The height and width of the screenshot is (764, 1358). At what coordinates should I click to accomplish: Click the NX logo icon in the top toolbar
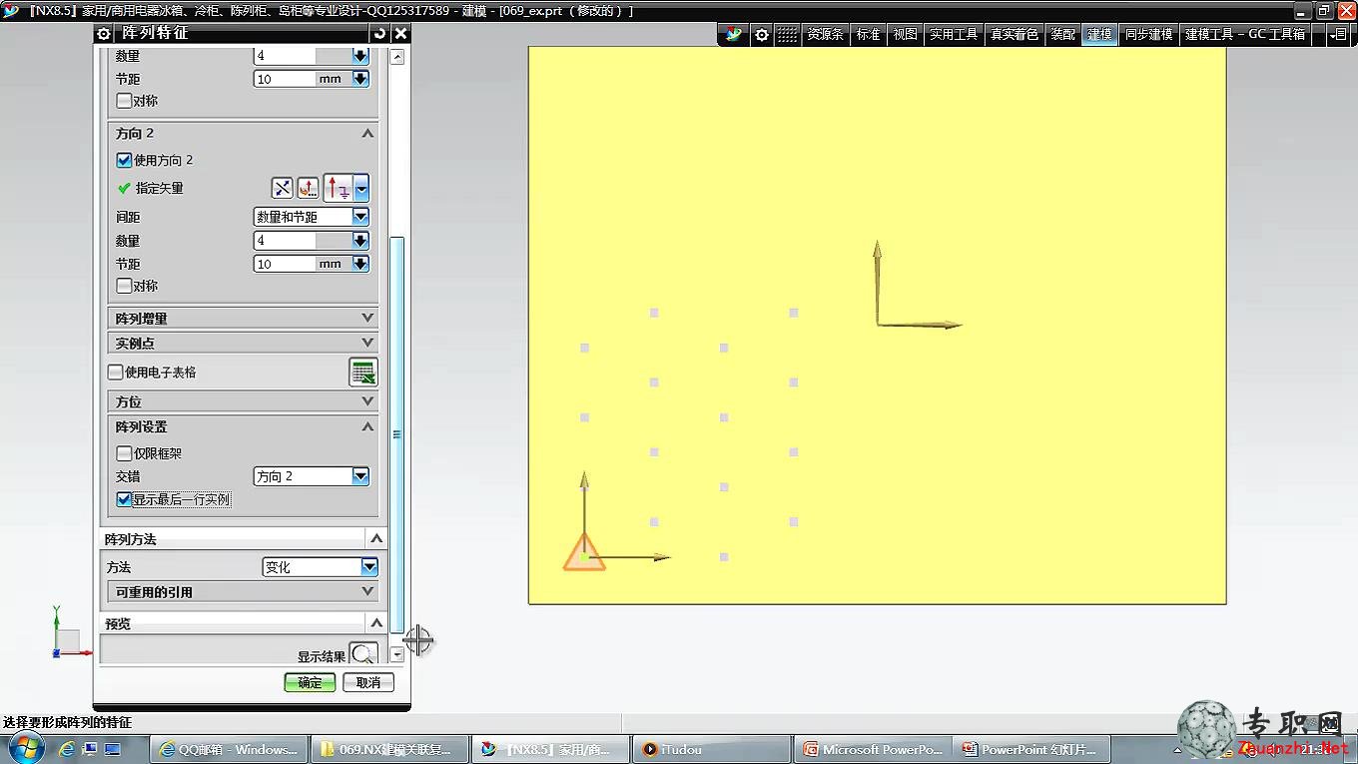click(x=734, y=34)
